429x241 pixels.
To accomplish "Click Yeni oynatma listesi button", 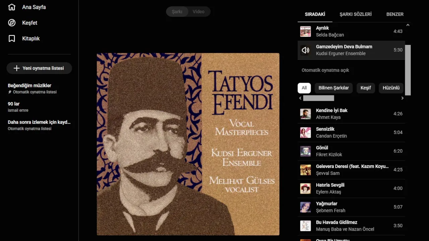I will coord(39,68).
